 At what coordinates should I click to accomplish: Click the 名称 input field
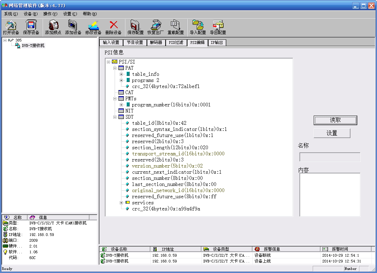[330, 157]
